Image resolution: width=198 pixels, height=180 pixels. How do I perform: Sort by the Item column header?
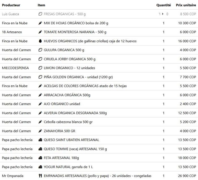pyautogui.click(x=41, y=5)
